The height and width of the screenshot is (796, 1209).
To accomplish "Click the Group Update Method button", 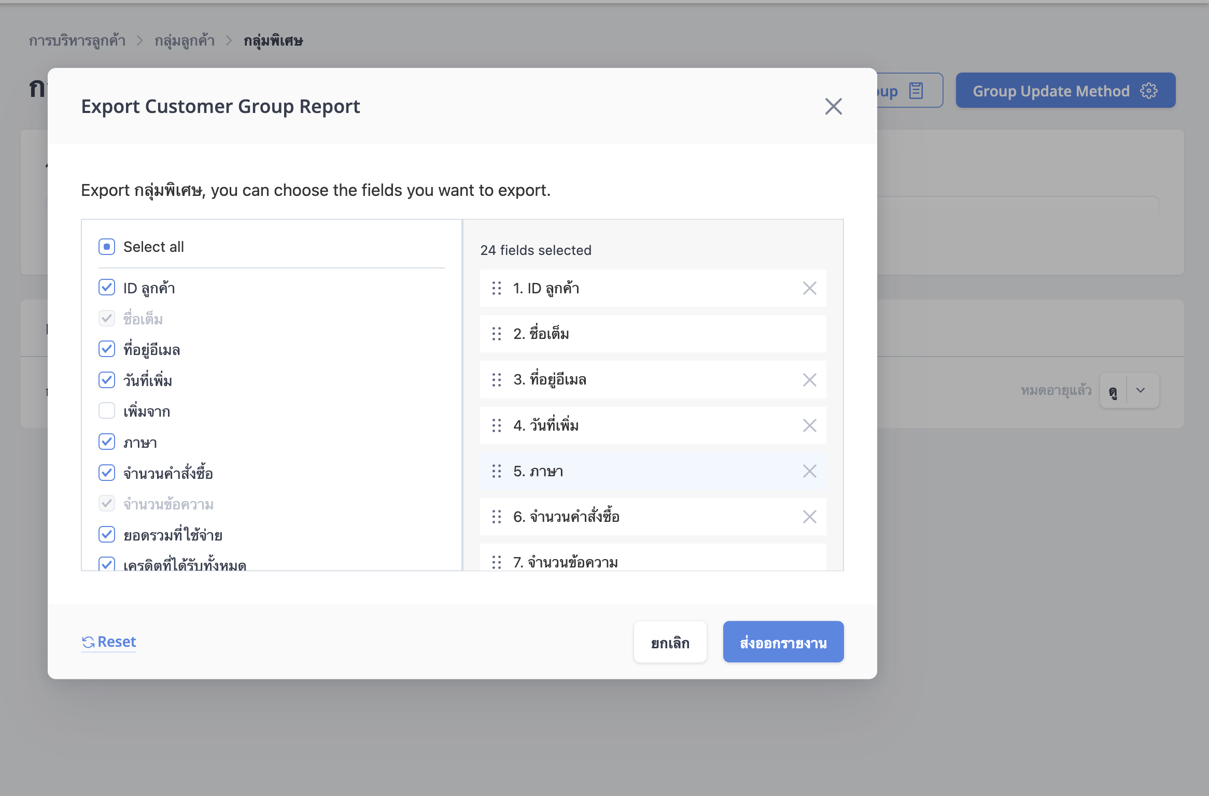I will click(1065, 91).
